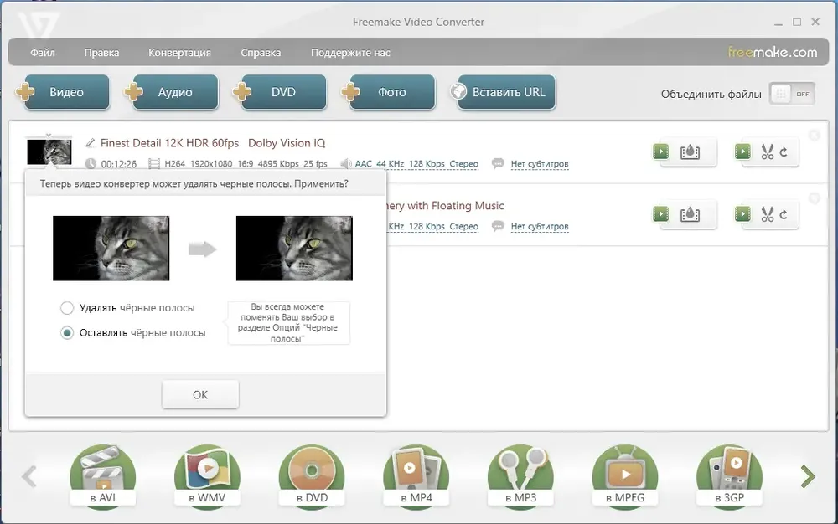Open the audio track dropdown of the first video

416,165
